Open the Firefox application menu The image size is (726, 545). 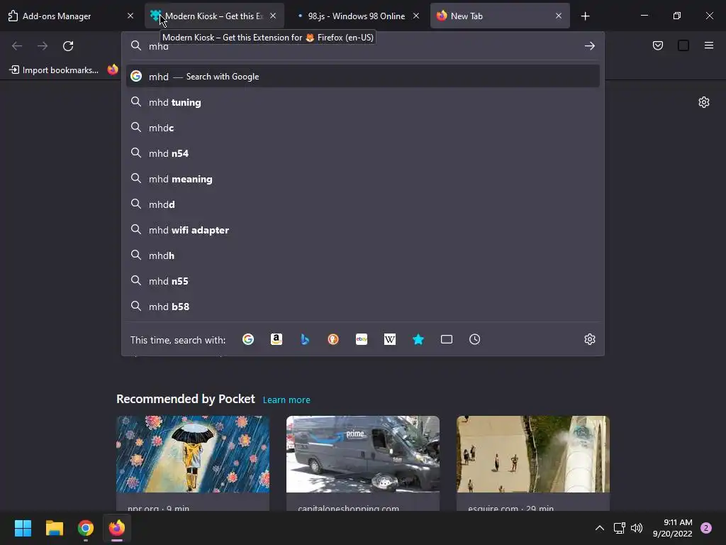[x=709, y=45]
